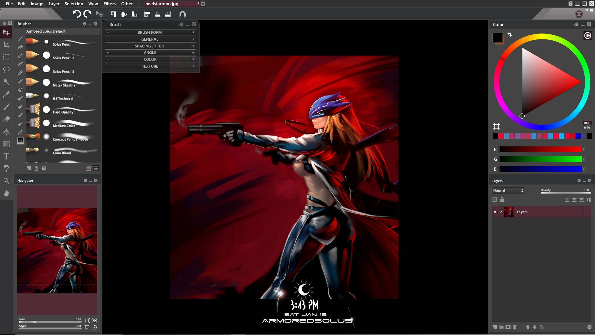Screen dimensions: 595x335
Task: Click the red R channel slider
Action: tap(540, 150)
